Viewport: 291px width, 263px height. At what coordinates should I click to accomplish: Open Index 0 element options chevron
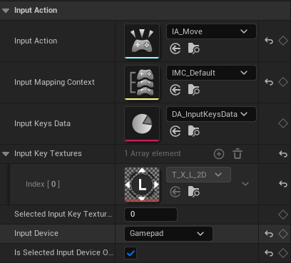(x=245, y=184)
